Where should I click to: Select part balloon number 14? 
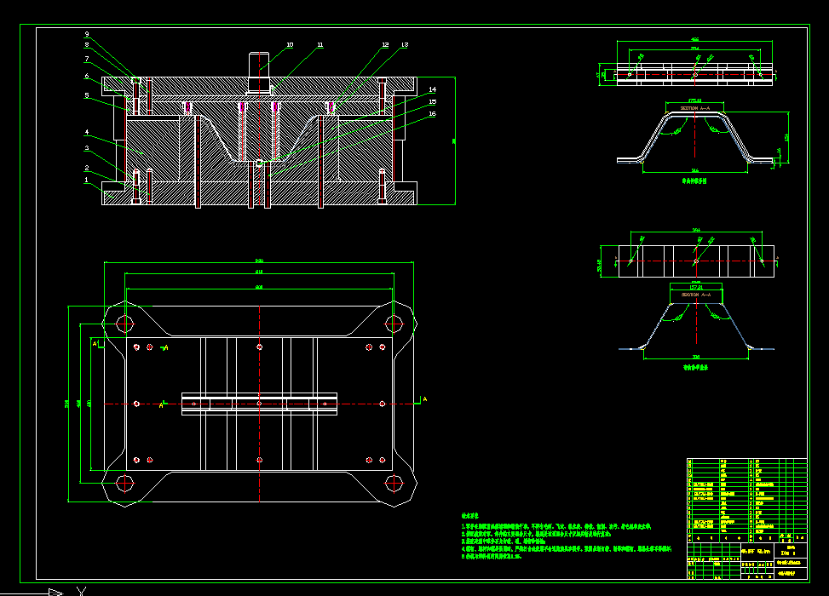(433, 89)
